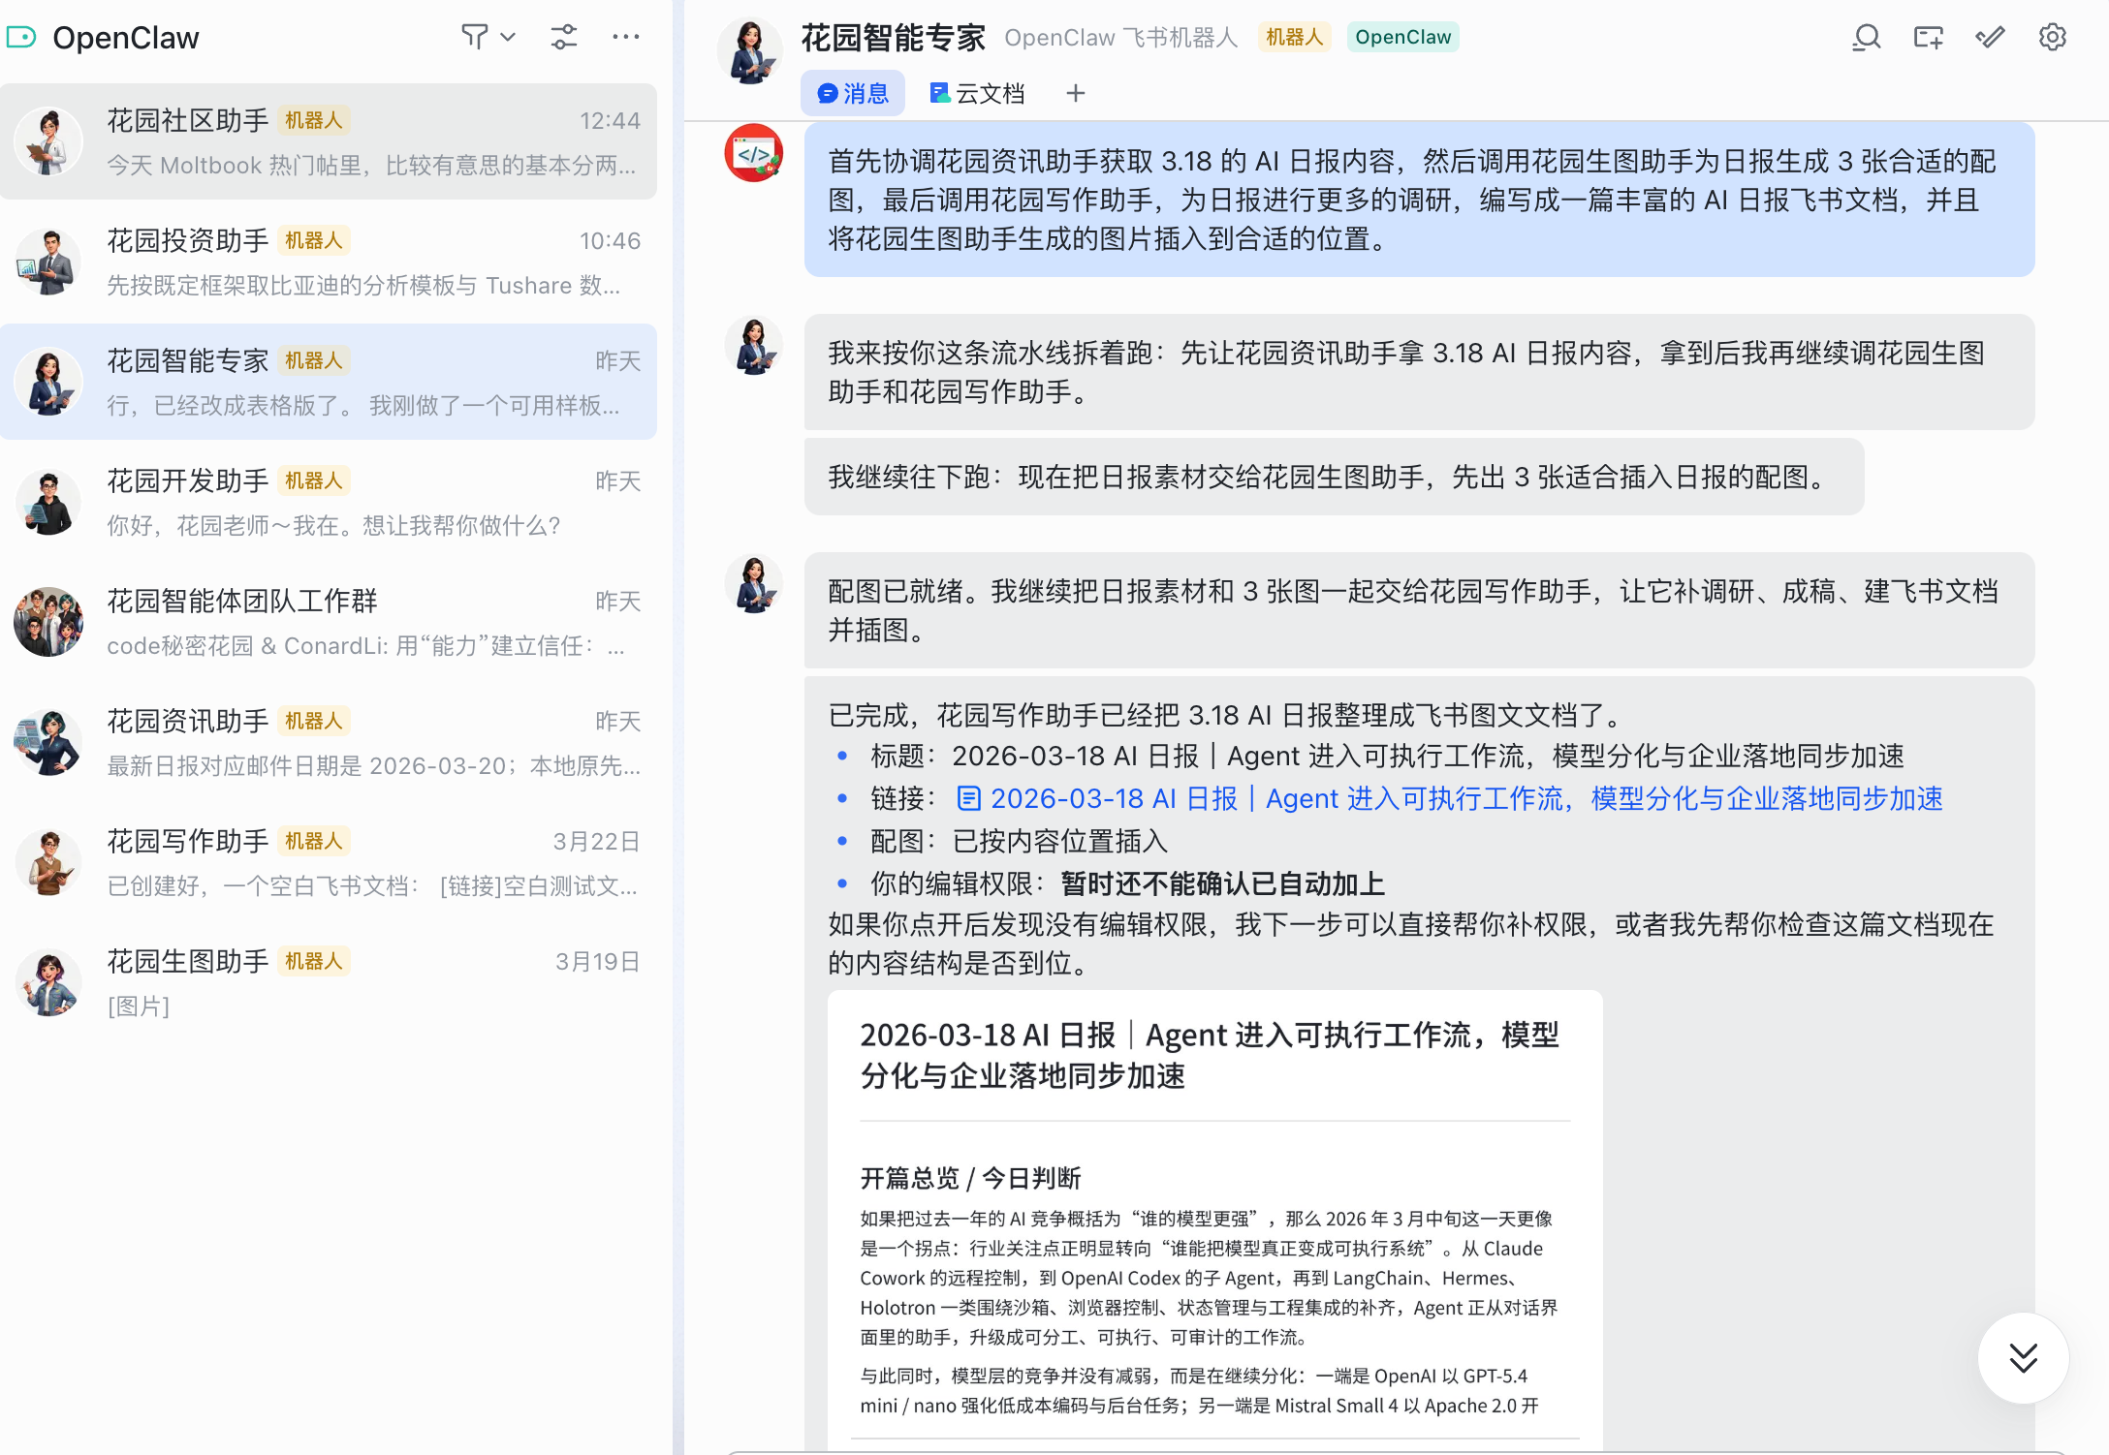This screenshot has width=2109, height=1455.
Task: Click the OpenClaw label icon at top left
Action: (21, 38)
